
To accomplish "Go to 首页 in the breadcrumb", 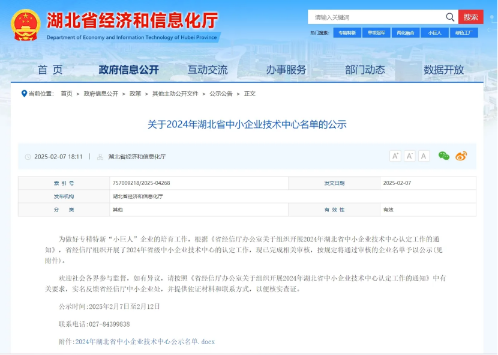I will pos(67,94).
